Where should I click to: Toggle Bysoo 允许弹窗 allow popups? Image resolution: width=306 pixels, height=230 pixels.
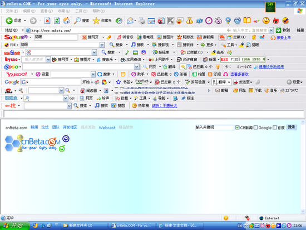[x=187, y=60]
